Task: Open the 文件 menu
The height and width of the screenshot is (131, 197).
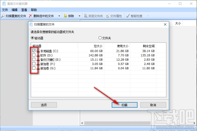Action: [x=5, y=10]
